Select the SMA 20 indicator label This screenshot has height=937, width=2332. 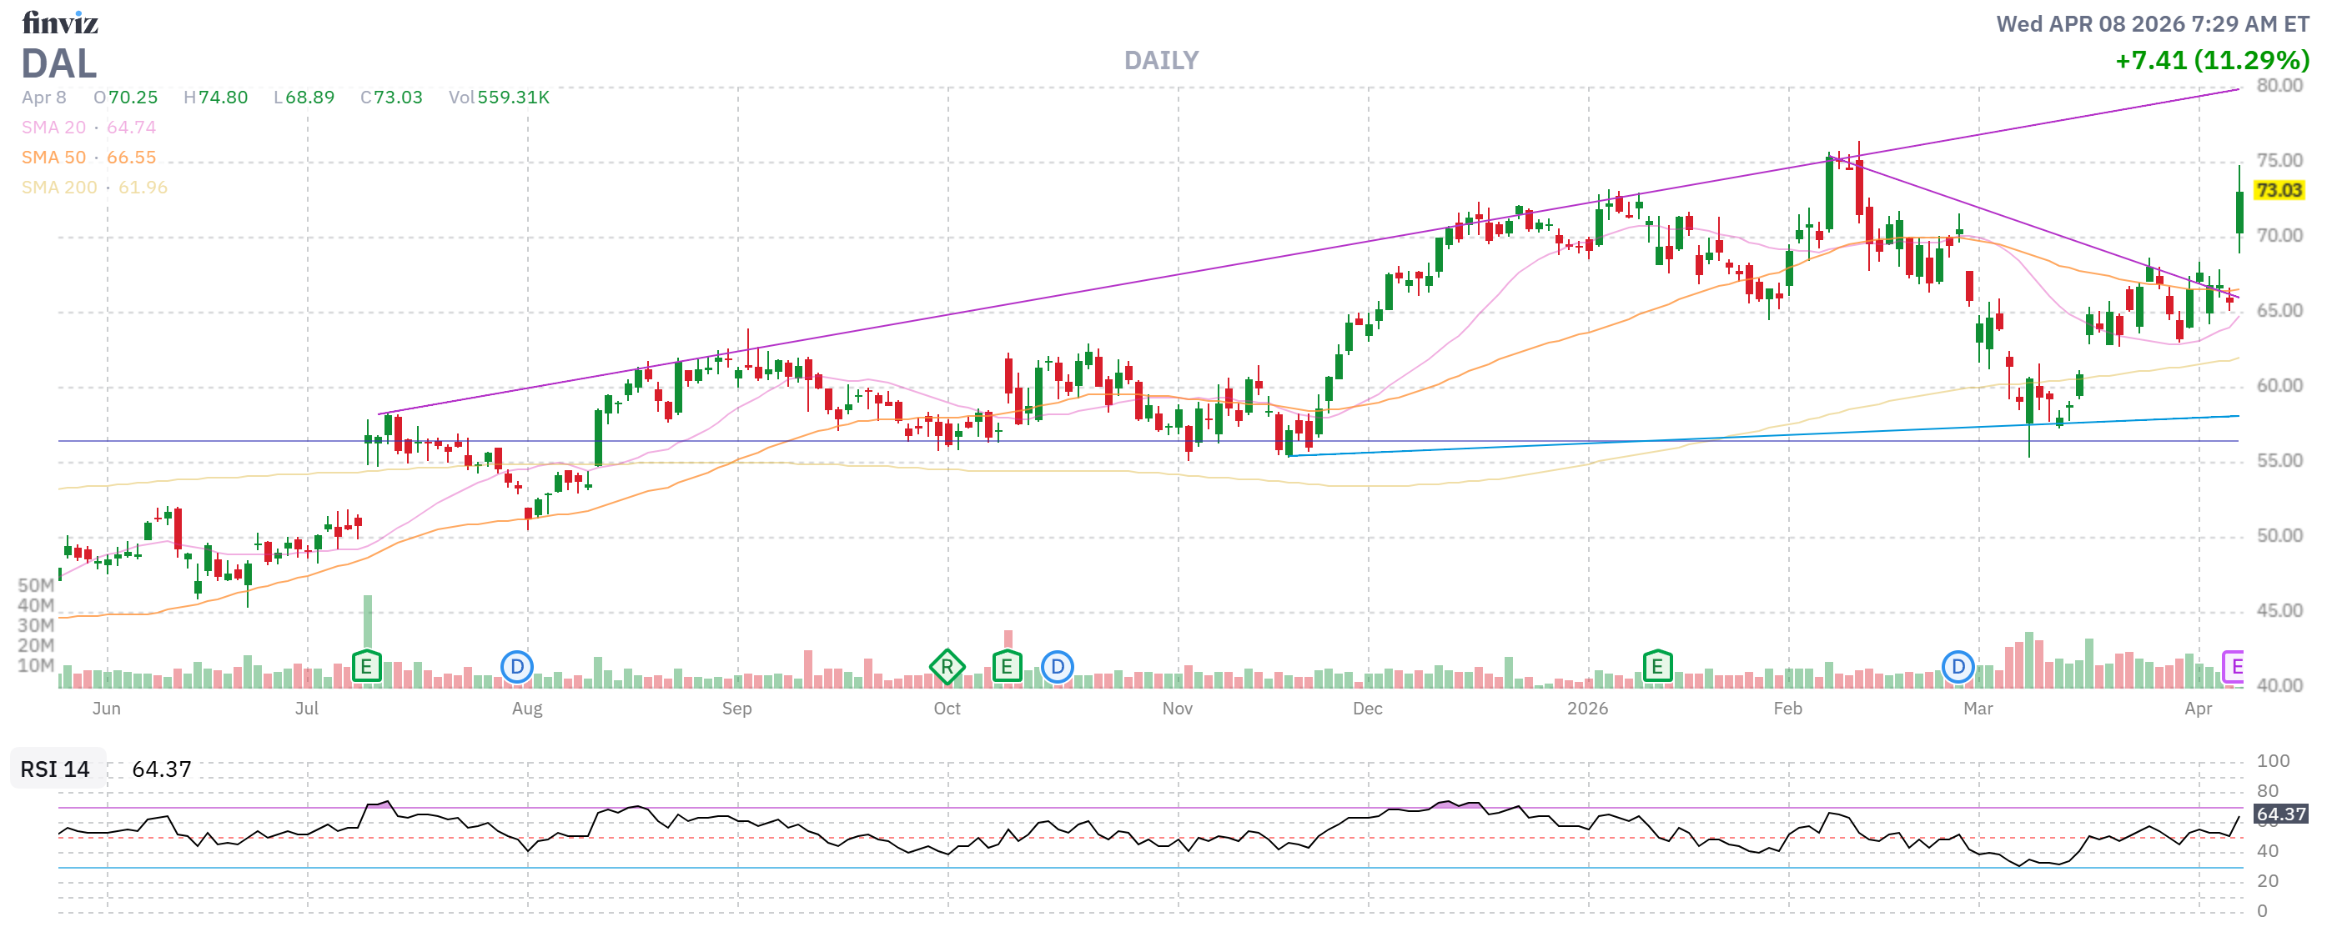click(x=53, y=128)
